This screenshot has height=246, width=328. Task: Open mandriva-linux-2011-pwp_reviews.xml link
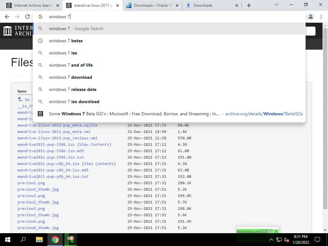57,138
